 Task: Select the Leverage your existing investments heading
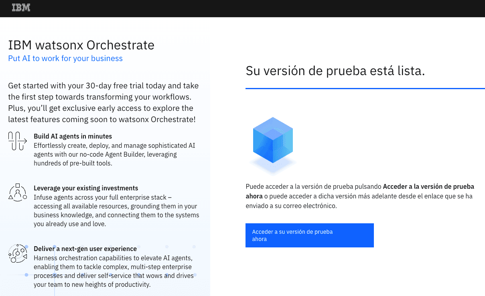point(86,188)
